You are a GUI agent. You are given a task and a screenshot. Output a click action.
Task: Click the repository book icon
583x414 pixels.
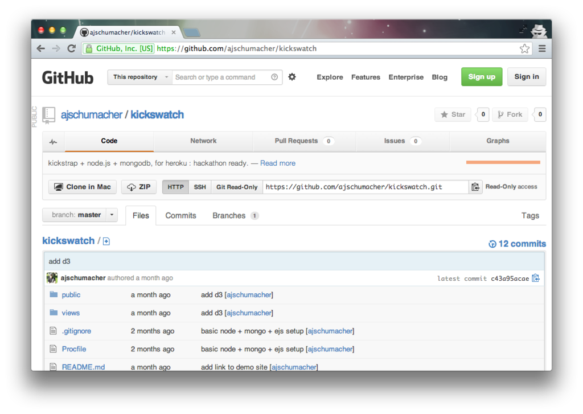[49, 115]
